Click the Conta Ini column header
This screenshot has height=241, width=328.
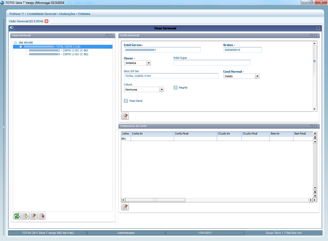[x=152, y=134]
